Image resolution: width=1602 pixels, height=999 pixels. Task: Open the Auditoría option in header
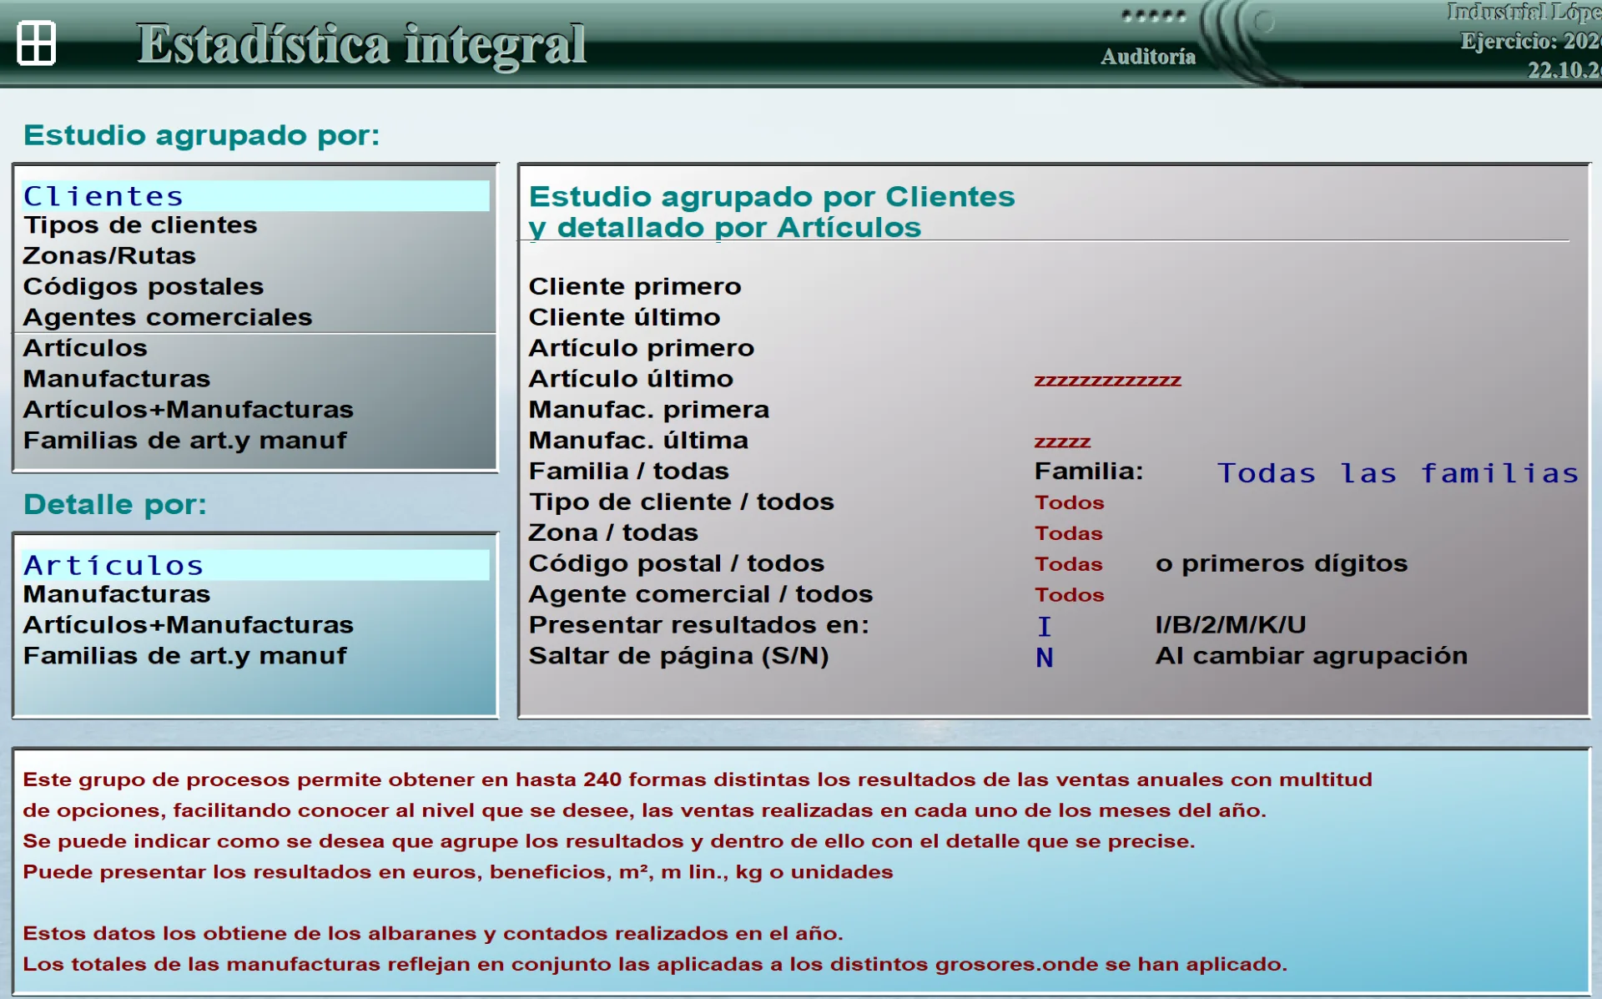(x=1147, y=57)
